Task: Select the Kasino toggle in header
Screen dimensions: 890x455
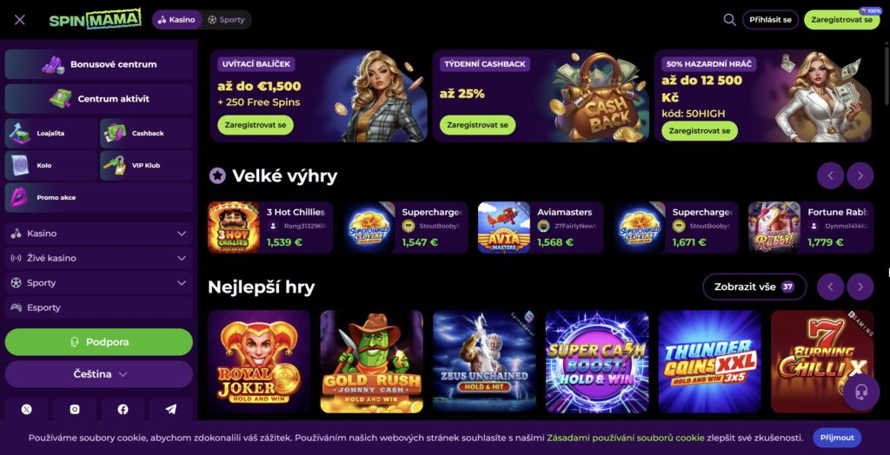Action: click(x=176, y=20)
